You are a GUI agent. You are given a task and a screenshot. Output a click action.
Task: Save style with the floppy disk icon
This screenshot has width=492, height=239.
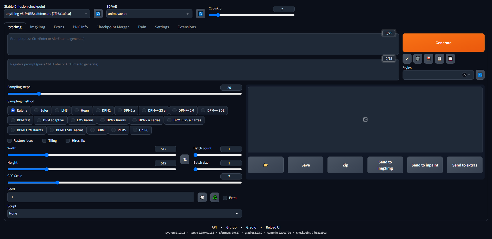tap(450, 59)
